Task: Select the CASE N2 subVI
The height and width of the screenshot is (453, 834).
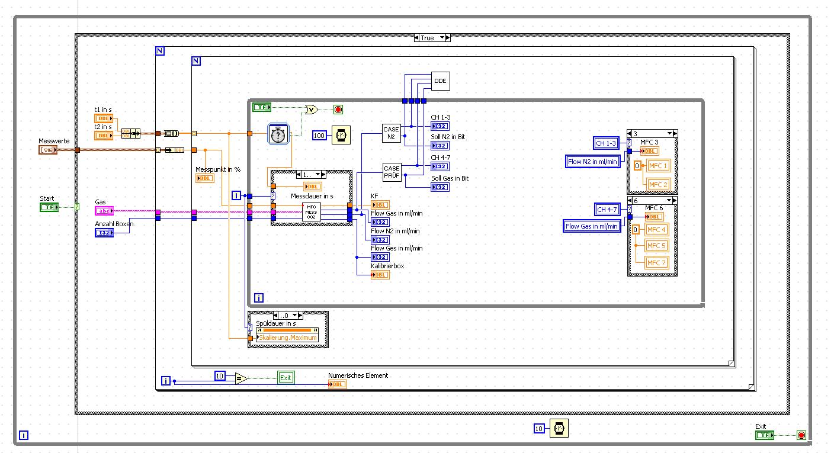Action: click(392, 133)
